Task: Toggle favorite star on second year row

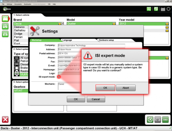Action: (167, 27)
